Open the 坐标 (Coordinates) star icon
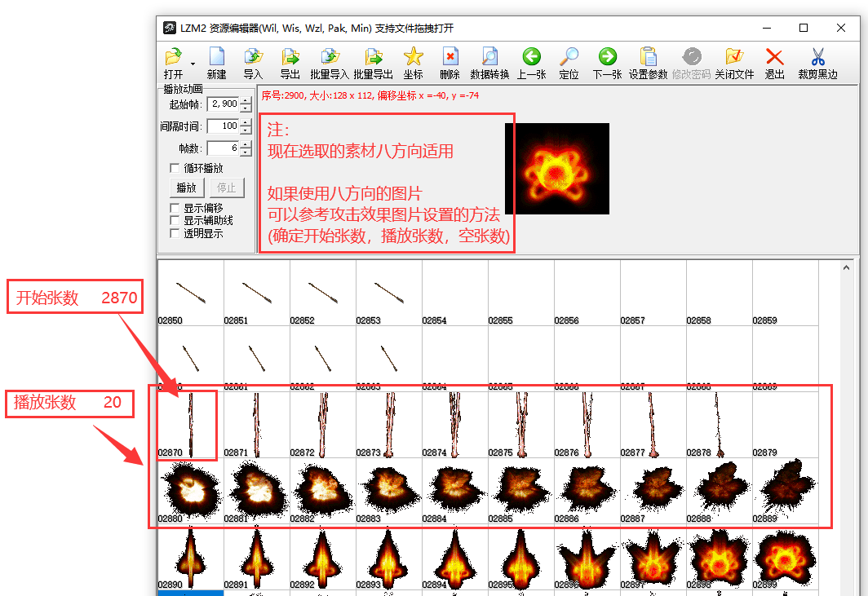The width and height of the screenshot is (868, 596). [x=414, y=57]
